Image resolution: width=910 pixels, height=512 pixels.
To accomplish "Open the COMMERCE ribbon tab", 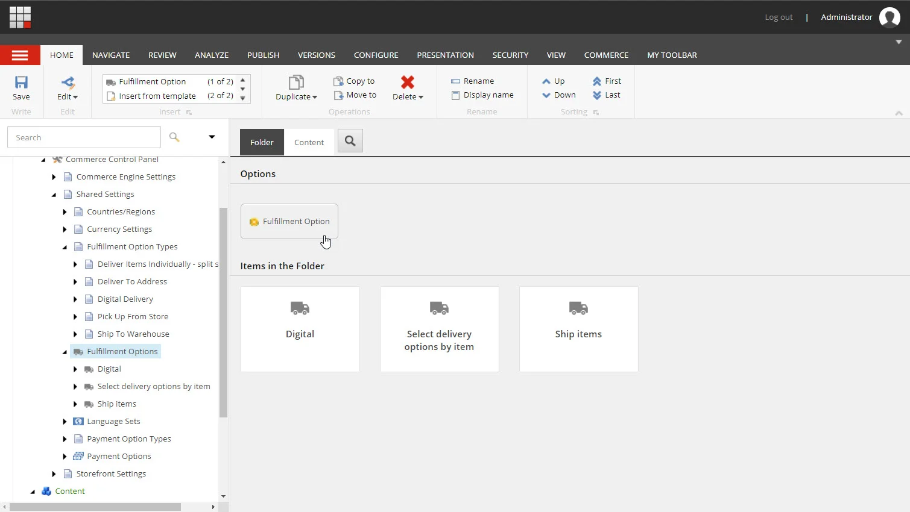I will pos(606,55).
